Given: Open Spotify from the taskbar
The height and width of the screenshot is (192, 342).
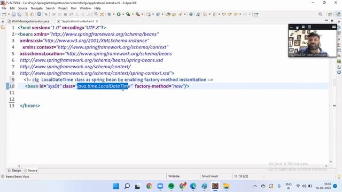Looking at the screenshot, I should point(171,186).
